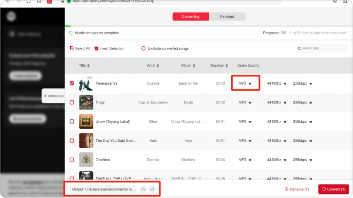Viewport: 353px width, 198px height.
Task: Click the red app icon beside home
Action: pyautogui.click(x=49, y=1)
